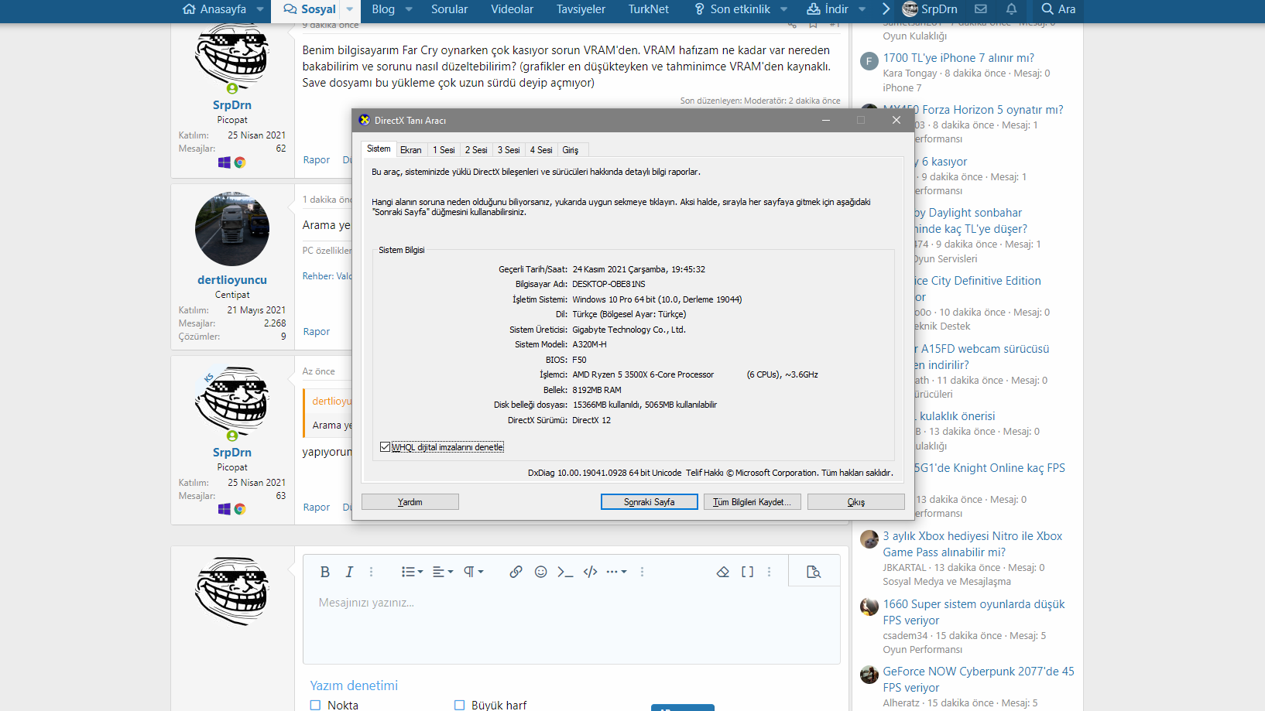Toggle the WHQL dijital imzalarını denetle checkbox
The height and width of the screenshot is (711, 1265).
point(385,447)
